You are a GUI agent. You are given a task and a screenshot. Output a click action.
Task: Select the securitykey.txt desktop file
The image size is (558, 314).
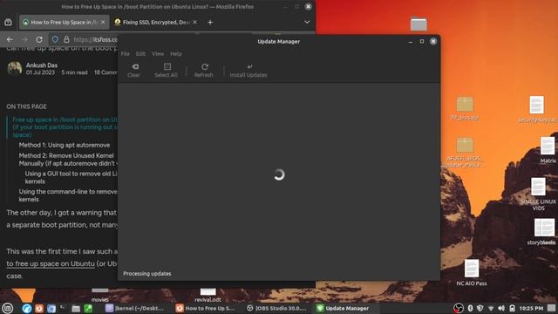[x=537, y=109]
